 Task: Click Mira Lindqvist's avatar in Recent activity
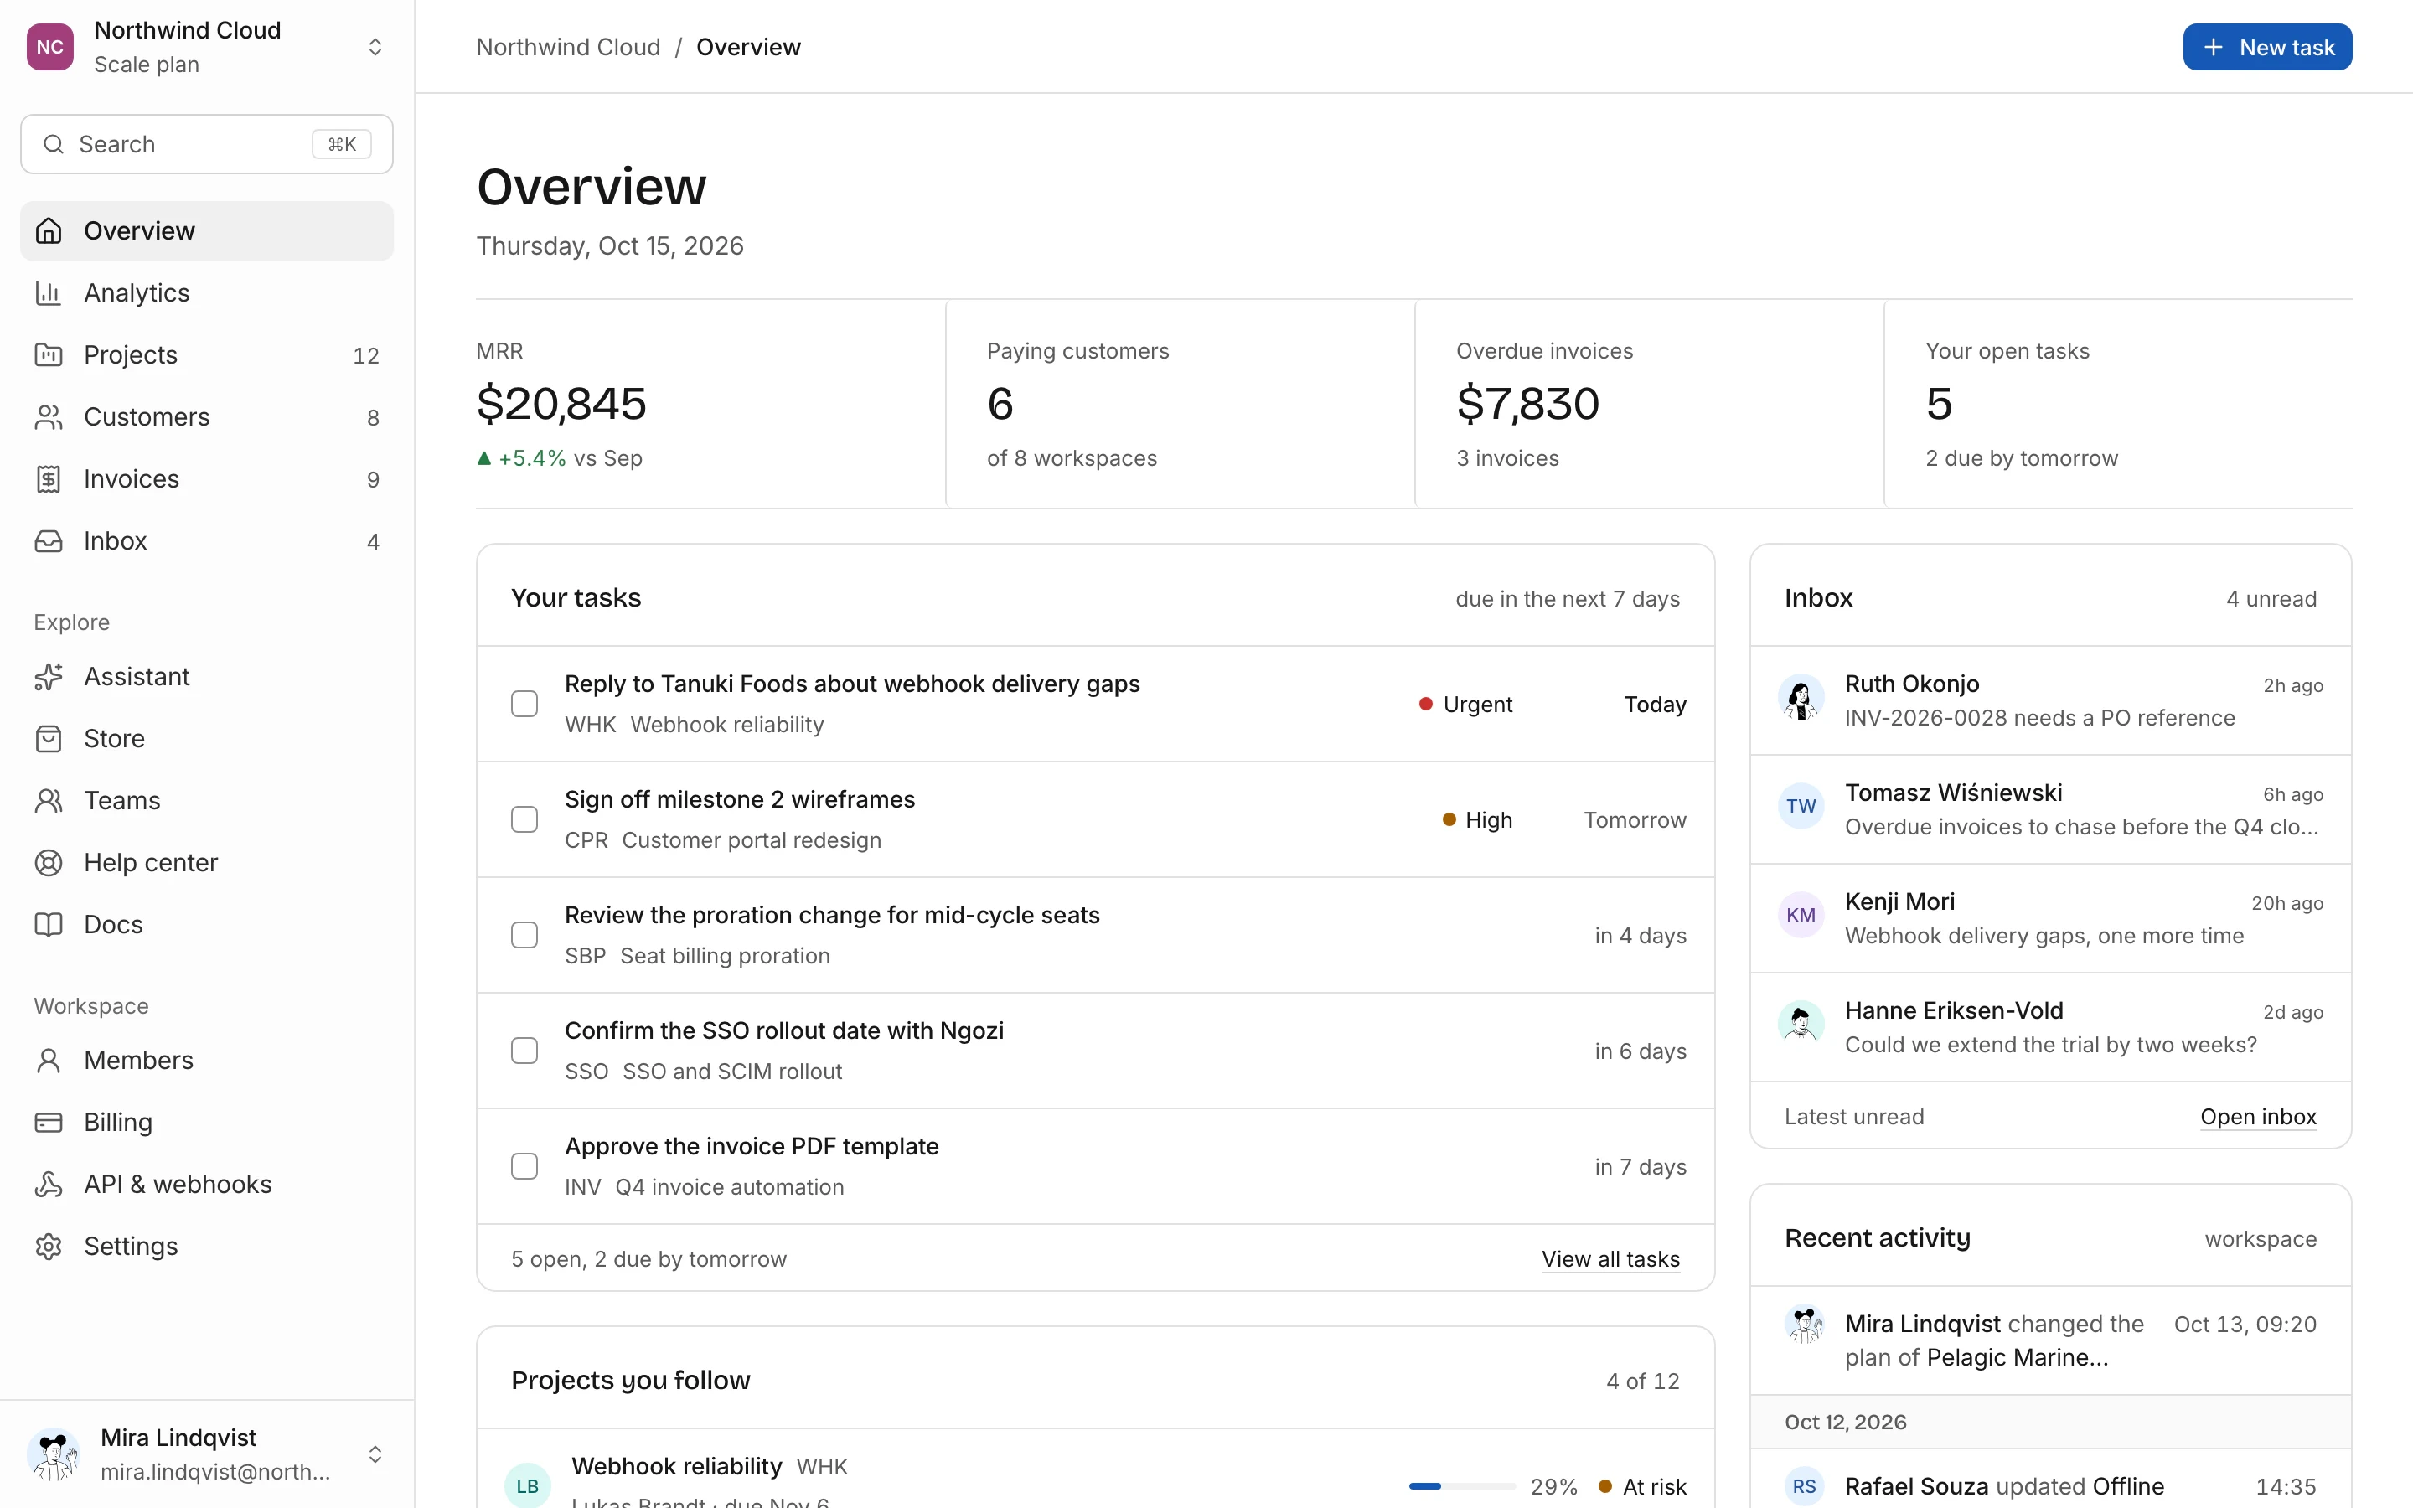(1804, 1325)
